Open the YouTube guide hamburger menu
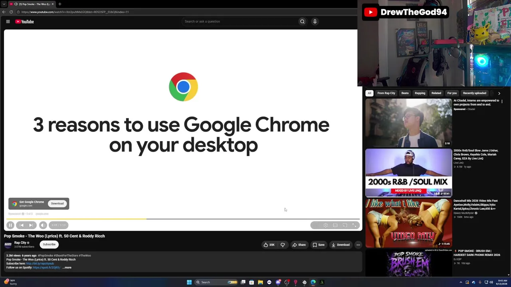The width and height of the screenshot is (511, 287). [8, 22]
